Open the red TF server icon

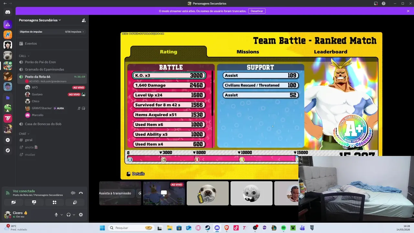click(x=8, y=118)
